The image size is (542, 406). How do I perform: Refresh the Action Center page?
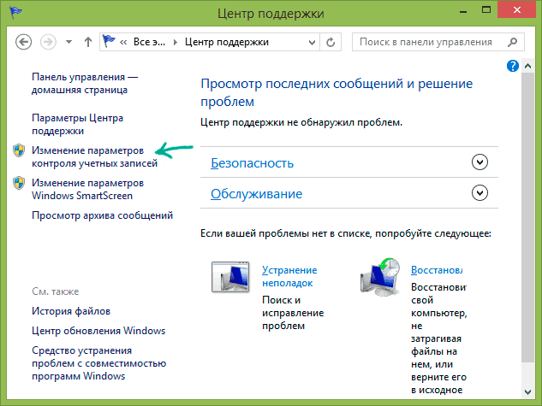[x=331, y=42]
